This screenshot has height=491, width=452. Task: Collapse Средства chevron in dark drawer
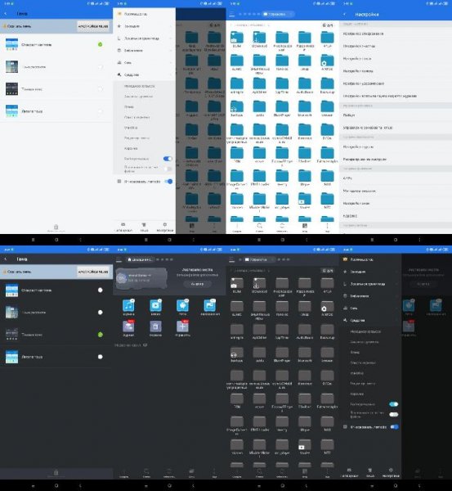click(397, 320)
